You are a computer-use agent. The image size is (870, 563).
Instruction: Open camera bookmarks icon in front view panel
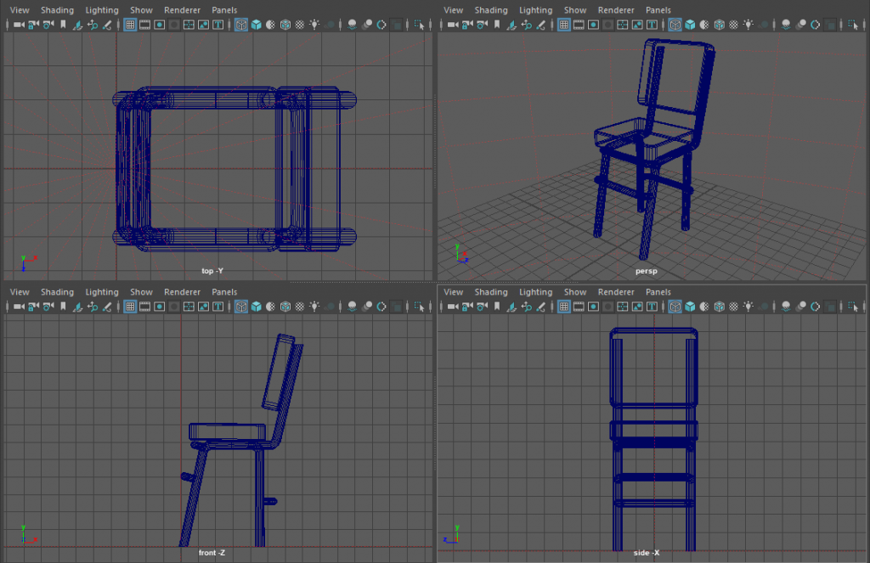pyautogui.click(x=62, y=307)
